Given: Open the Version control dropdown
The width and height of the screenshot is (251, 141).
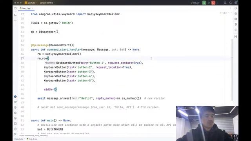Looking at the screenshot, I should tap(47, 3).
